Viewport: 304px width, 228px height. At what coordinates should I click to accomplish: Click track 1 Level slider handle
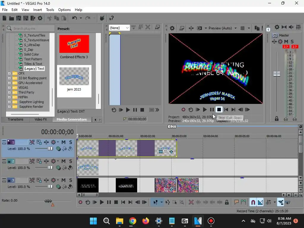coord(50,149)
